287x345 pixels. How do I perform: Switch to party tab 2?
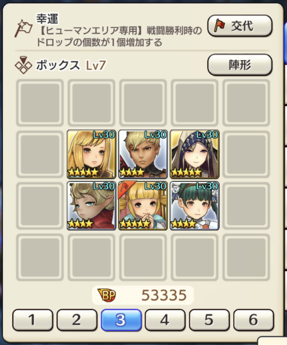point(77,320)
